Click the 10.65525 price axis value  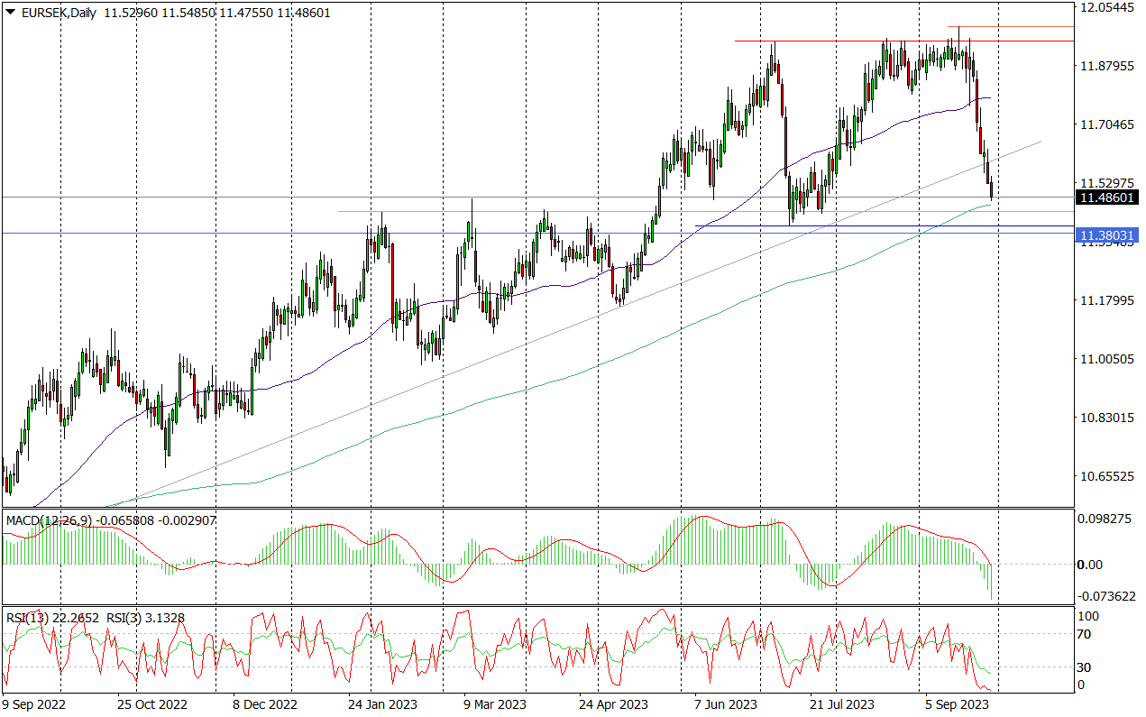click(x=1106, y=476)
